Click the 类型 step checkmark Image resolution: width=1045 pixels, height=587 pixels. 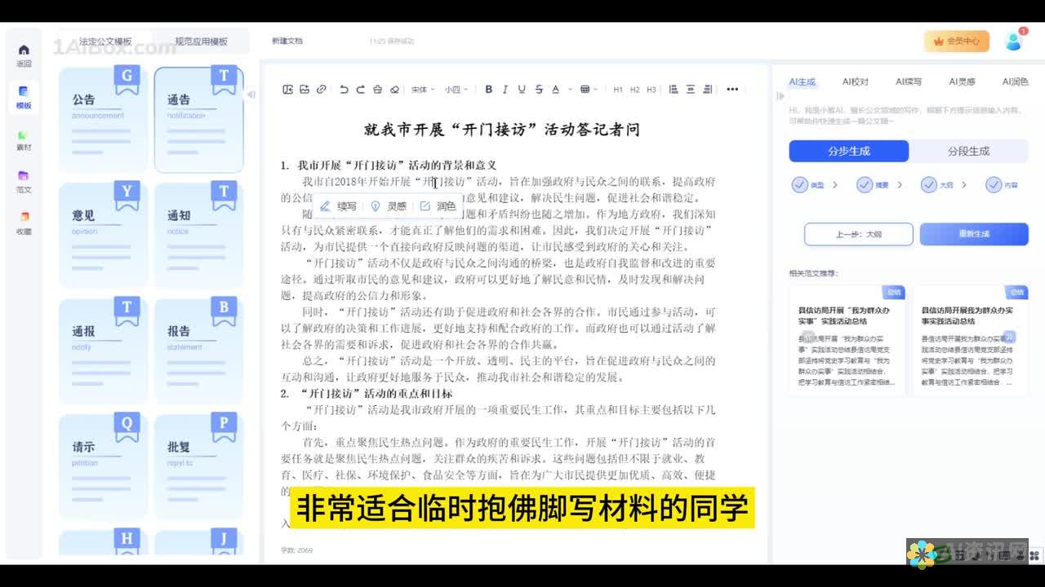[799, 185]
